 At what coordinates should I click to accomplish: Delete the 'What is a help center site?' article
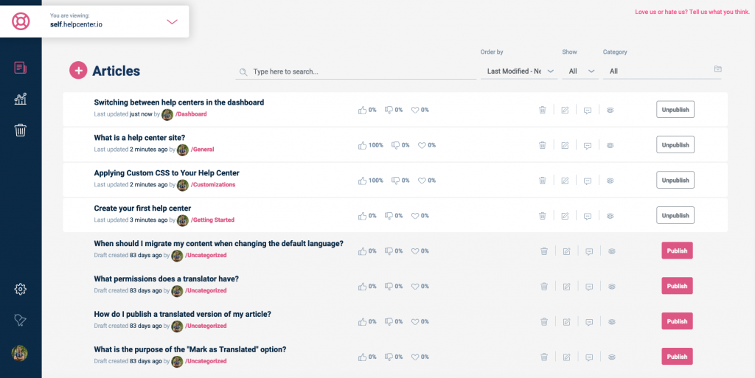(x=542, y=145)
